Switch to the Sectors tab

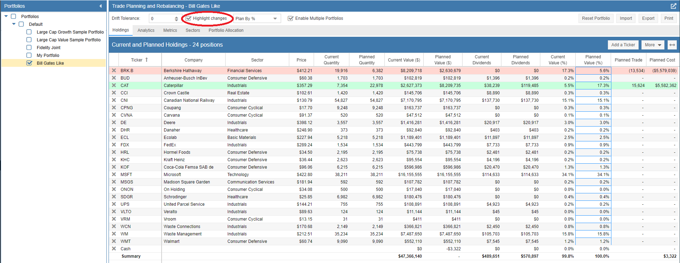click(193, 30)
